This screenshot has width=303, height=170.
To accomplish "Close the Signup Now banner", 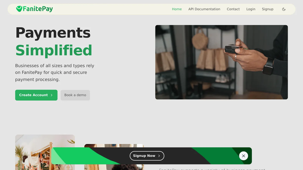I will point(244,156).
